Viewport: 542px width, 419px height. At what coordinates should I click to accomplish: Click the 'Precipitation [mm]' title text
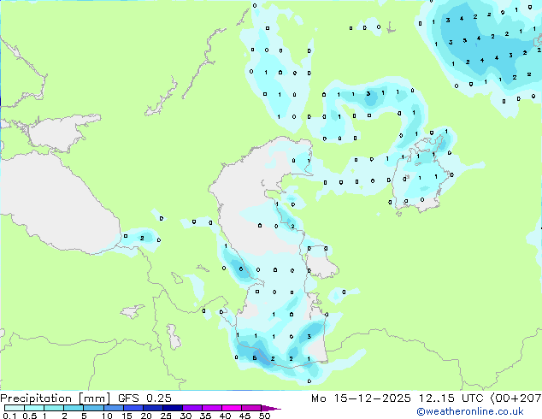coord(55,398)
